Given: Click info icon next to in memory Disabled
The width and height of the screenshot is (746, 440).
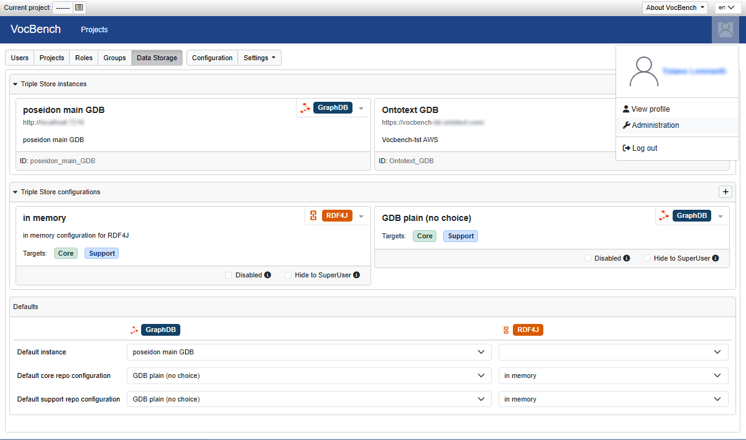Looking at the screenshot, I should [x=267, y=275].
